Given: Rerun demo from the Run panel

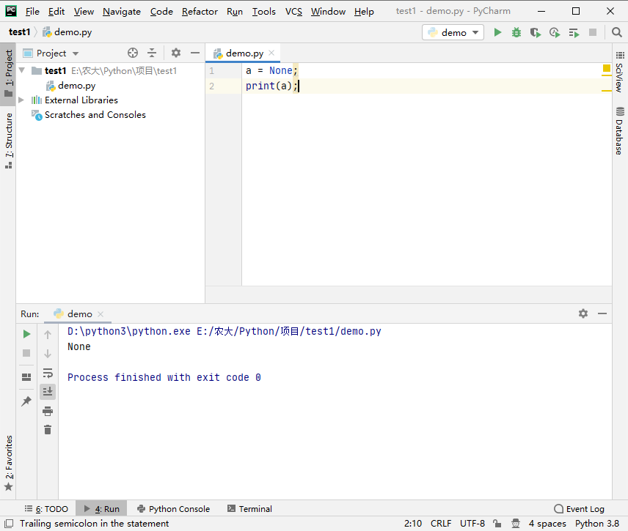Looking at the screenshot, I should pos(26,334).
